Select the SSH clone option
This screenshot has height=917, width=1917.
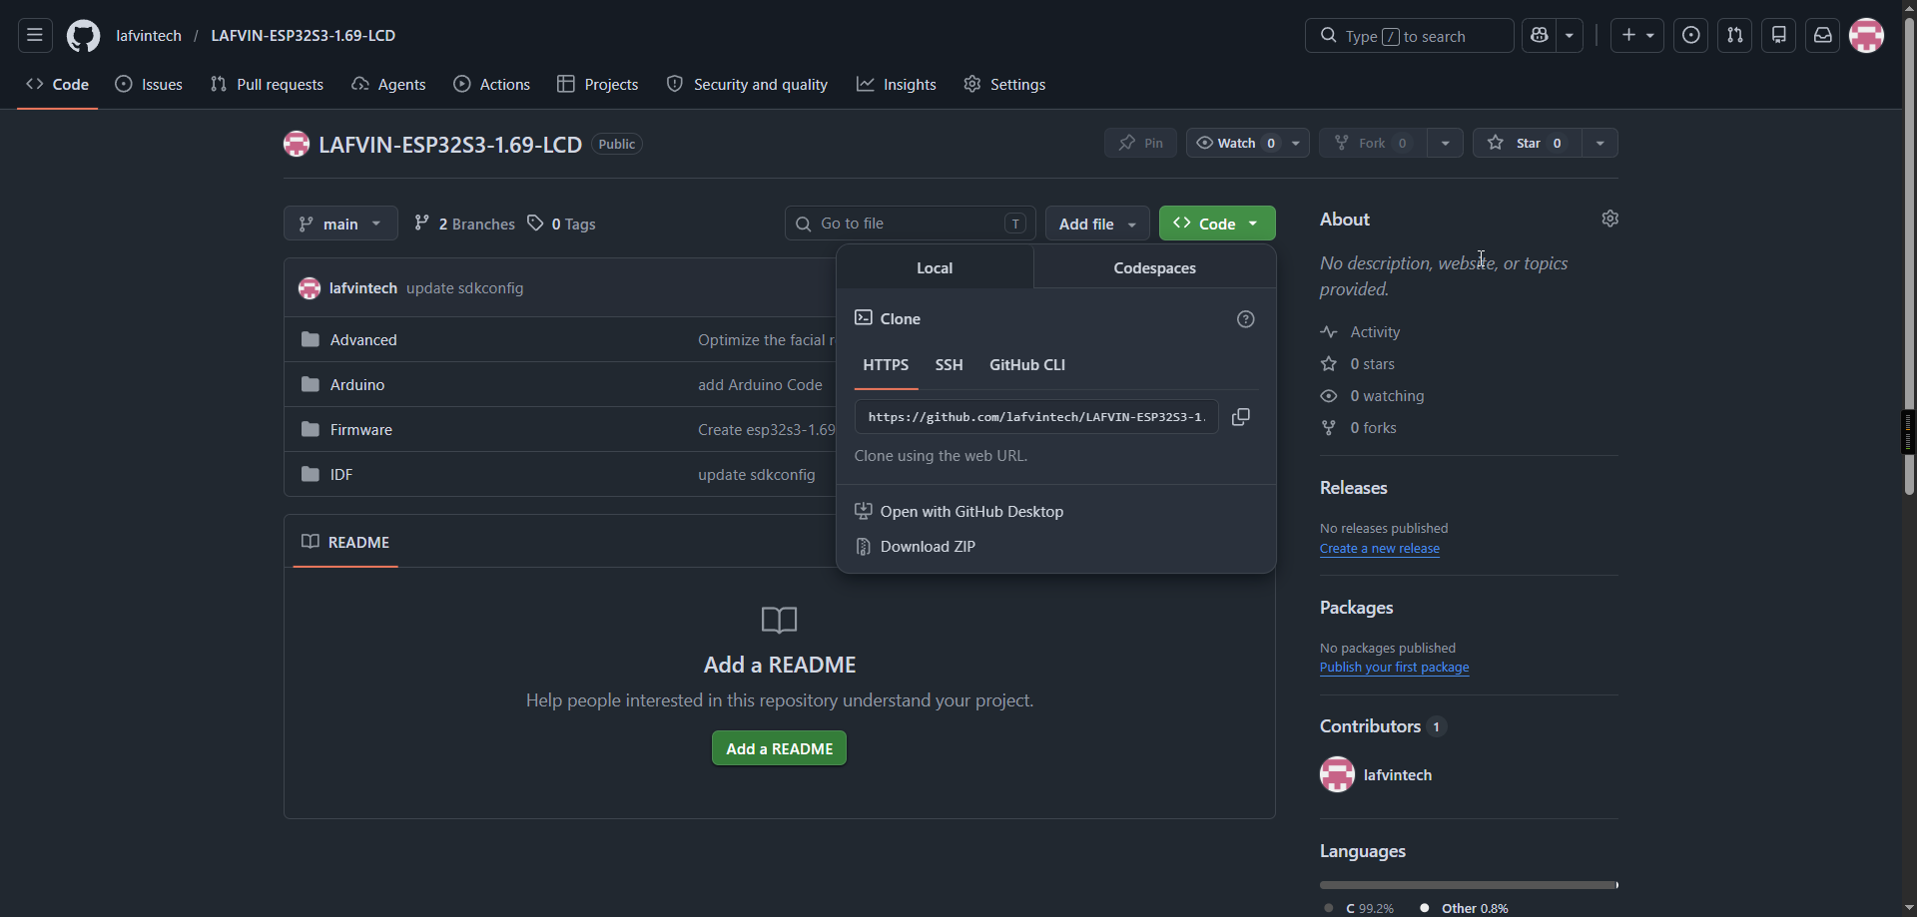click(949, 365)
